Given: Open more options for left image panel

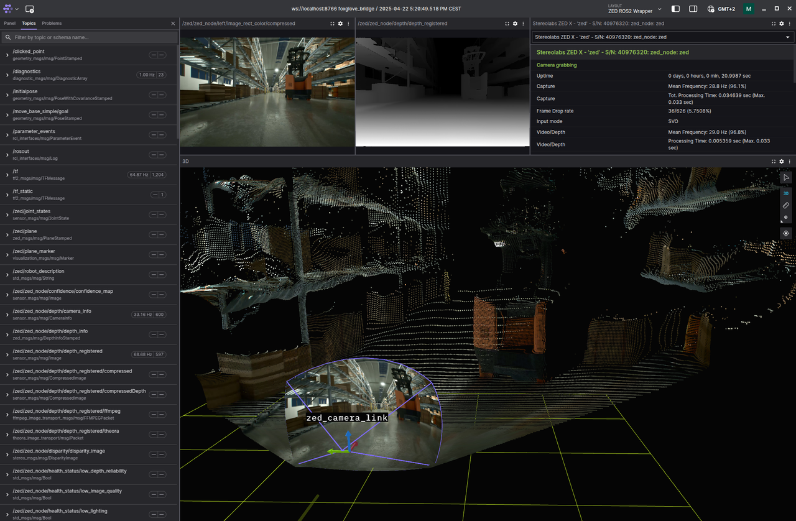Looking at the screenshot, I should (348, 24).
